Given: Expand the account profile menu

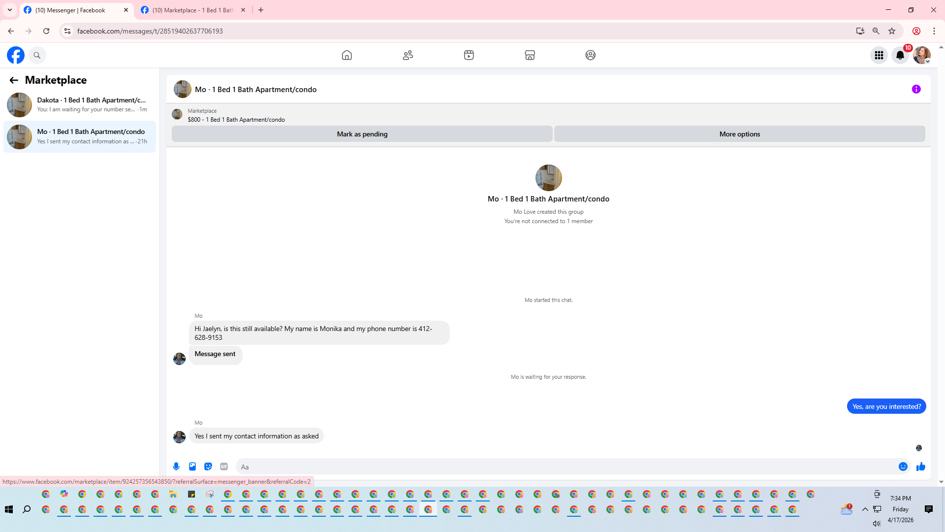Looking at the screenshot, I should (x=922, y=55).
